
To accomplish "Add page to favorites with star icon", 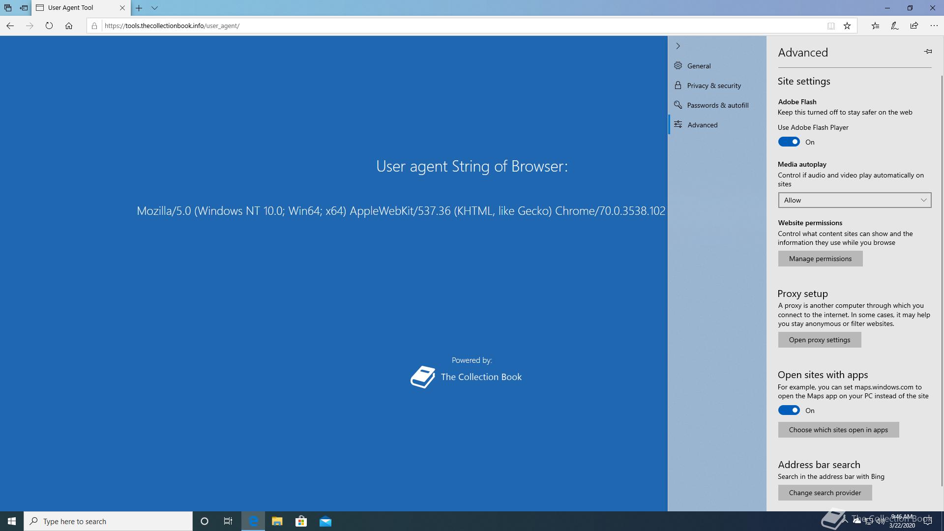I will (x=847, y=26).
